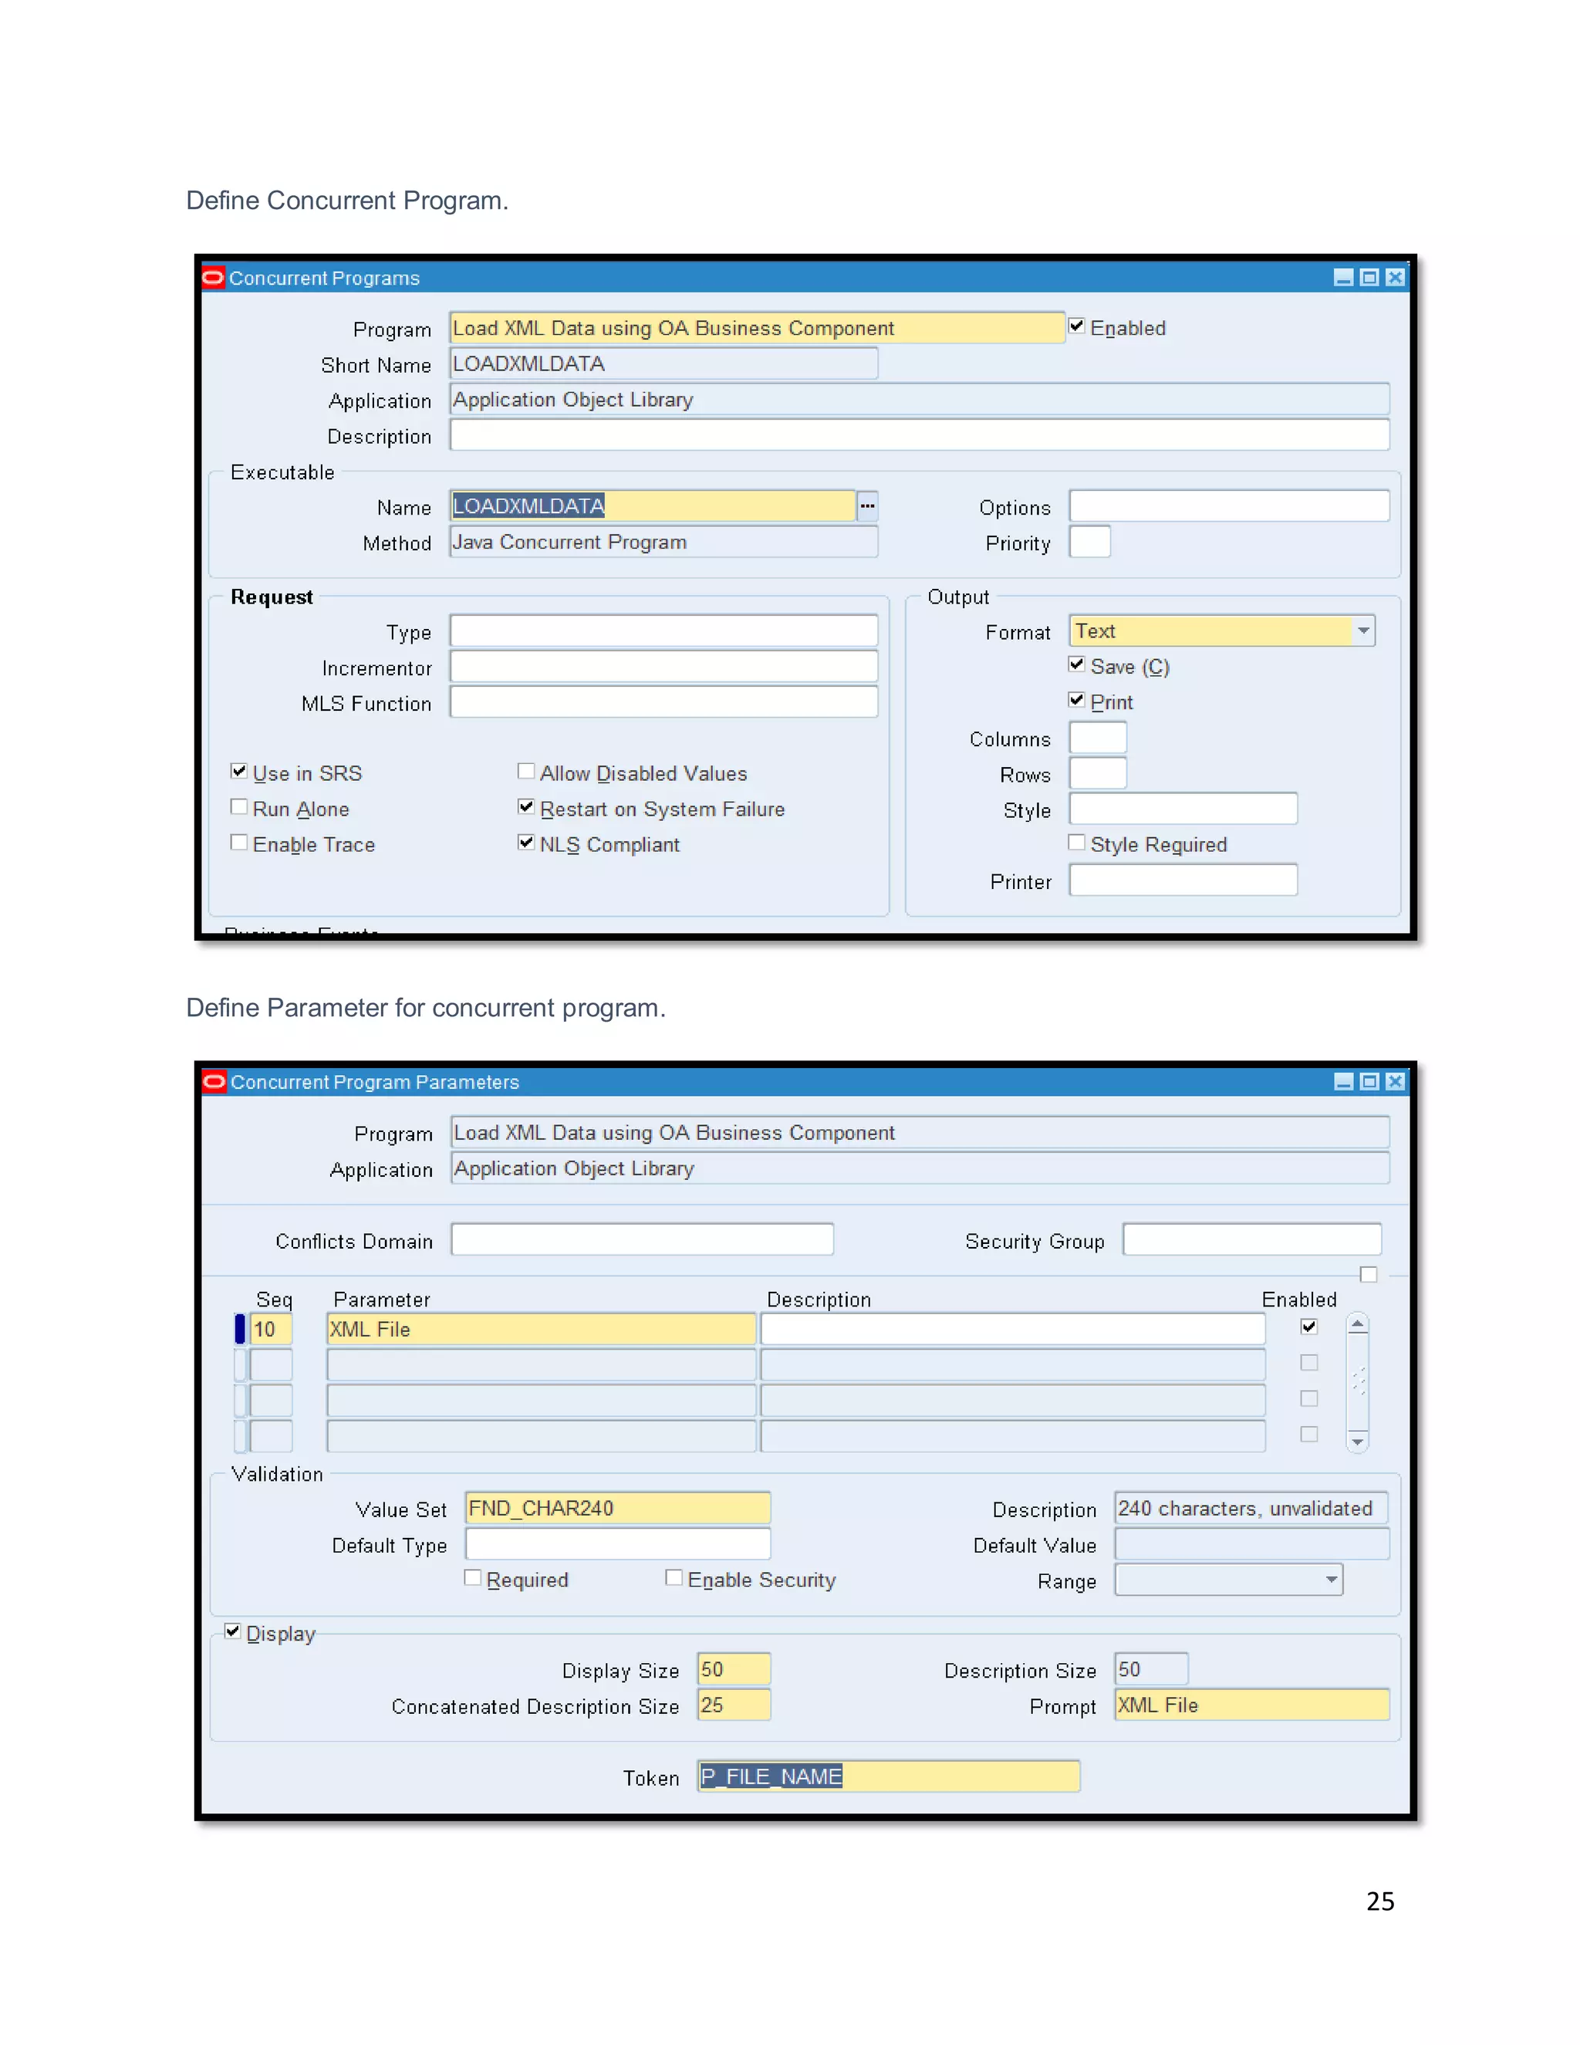Toggle Print output checkbox
The width and height of the screenshot is (1580, 2045).
1076,699
